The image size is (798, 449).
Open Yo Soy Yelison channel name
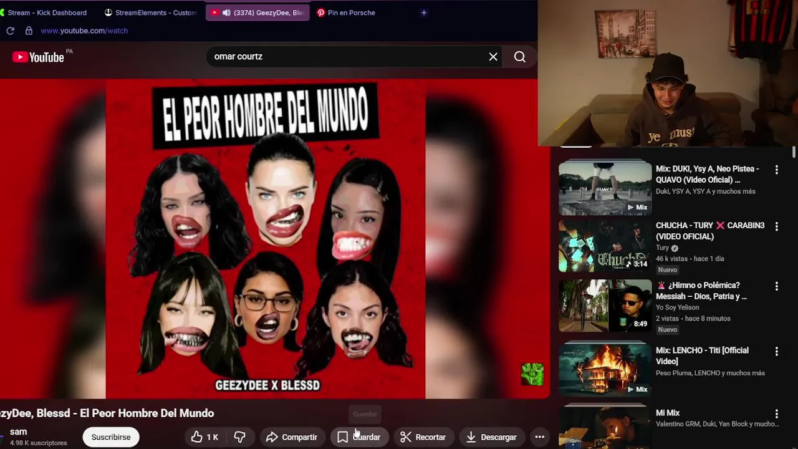pyautogui.click(x=677, y=307)
